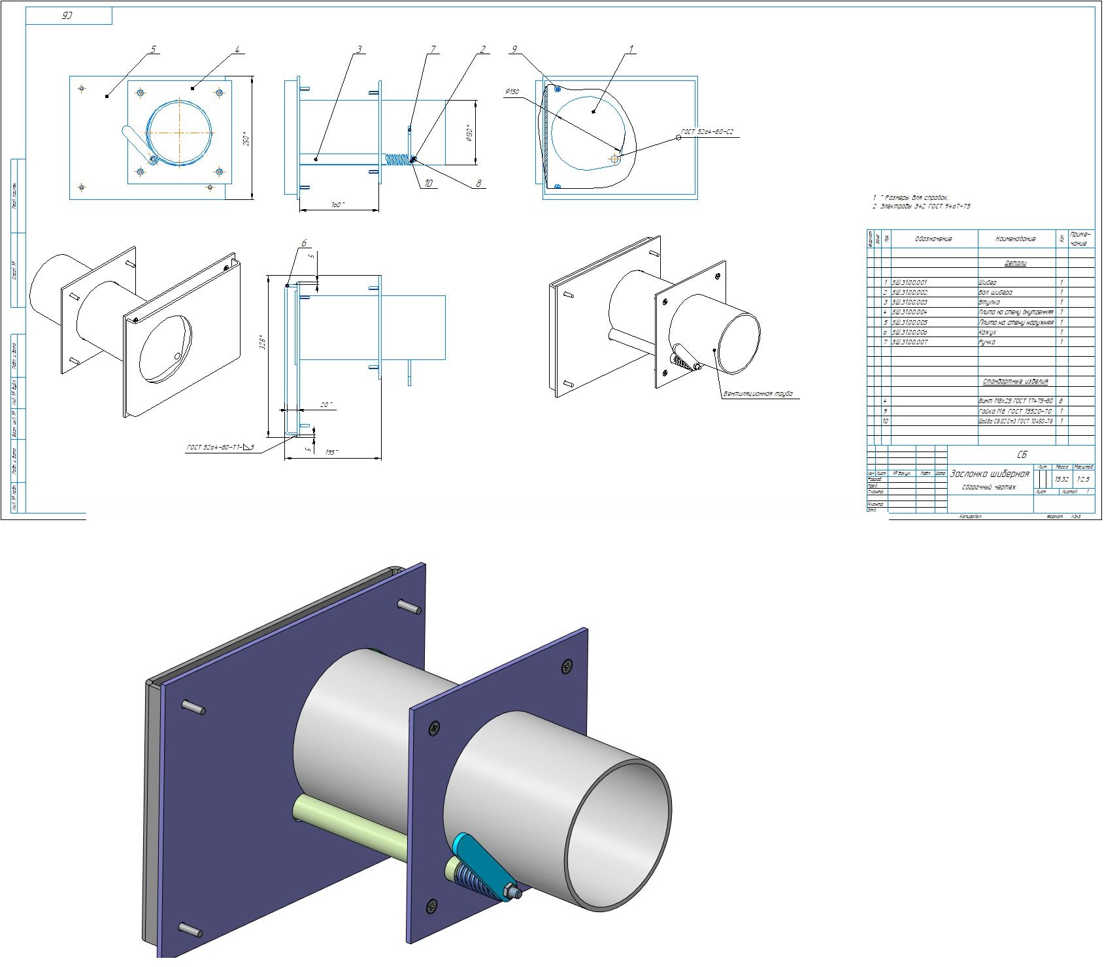Screen dimensions: 1119x967
Task: Select callout number 8 below the spring
Action: pyautogui.click(x=478, y=184)
